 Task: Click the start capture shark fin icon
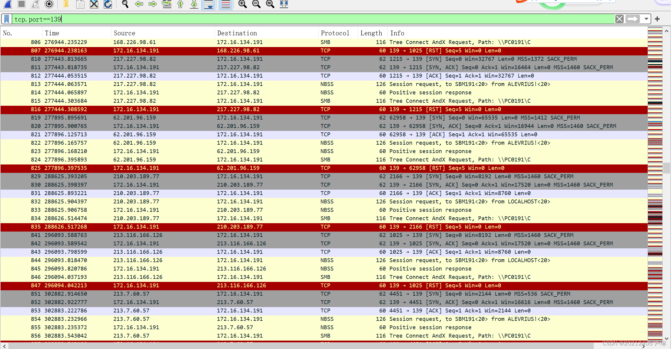(7, 4)
